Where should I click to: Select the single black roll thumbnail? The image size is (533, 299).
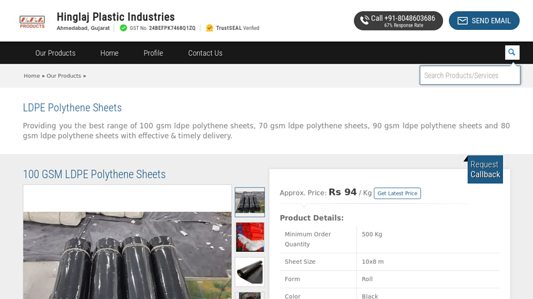(249, 272)
